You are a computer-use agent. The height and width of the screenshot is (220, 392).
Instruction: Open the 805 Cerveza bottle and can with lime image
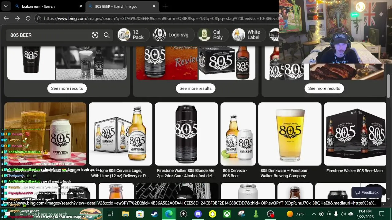238,134
